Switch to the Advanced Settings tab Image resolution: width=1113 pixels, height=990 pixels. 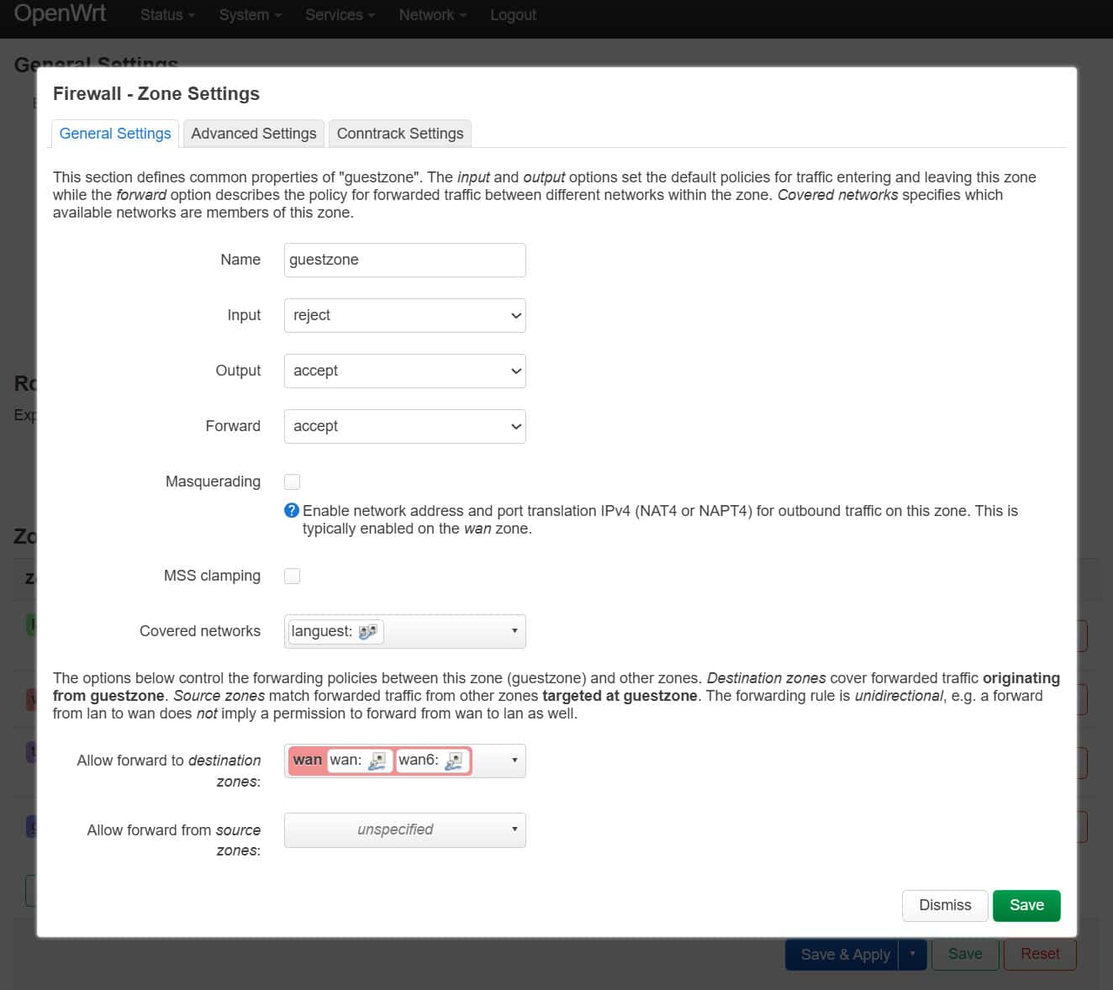pos(253,134)
